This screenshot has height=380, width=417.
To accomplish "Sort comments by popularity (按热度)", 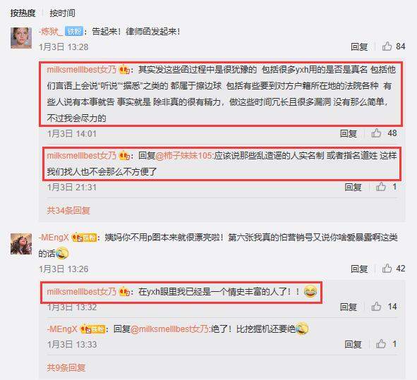I will pyautogui.click(x=23, y=13).
